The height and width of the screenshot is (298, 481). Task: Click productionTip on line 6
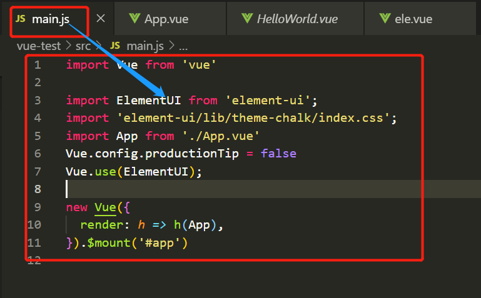pos(192,154)
